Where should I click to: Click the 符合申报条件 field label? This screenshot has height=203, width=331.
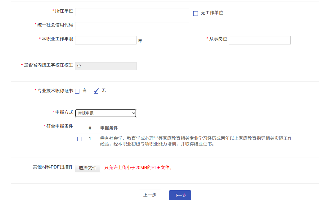pos(59,126)
